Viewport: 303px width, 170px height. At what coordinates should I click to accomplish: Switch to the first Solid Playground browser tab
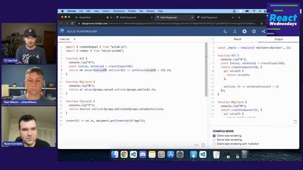tap(128, 17)
